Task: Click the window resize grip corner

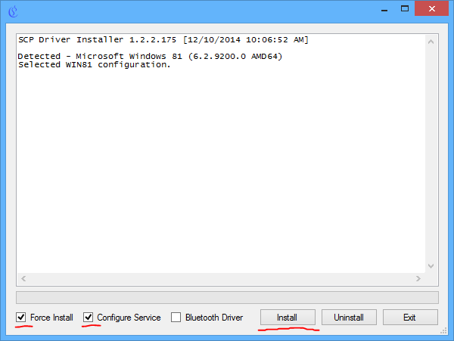Action: (444, 331)
